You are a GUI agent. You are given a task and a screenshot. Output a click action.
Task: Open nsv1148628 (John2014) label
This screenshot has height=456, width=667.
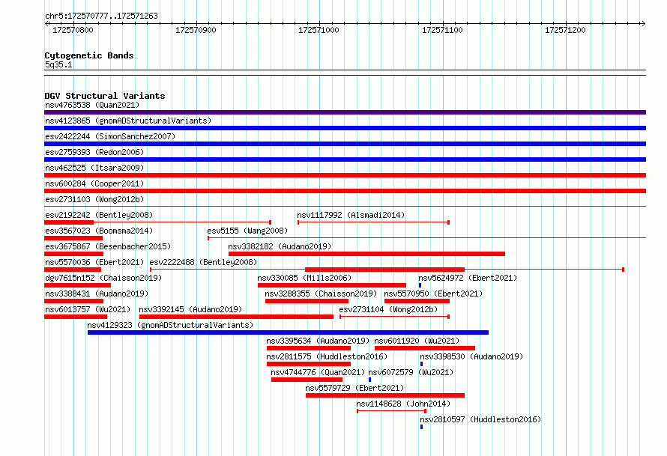click(403, 404)
